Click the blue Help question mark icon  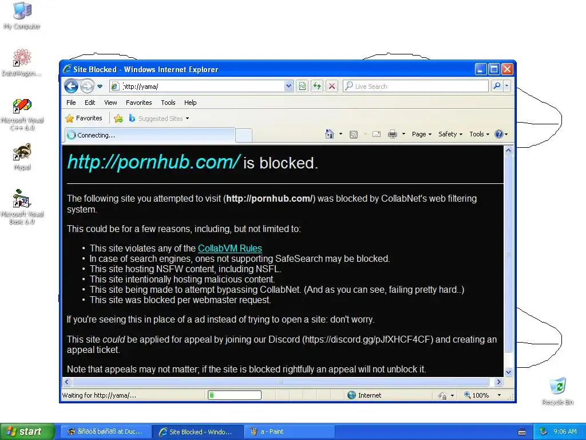pyautogui.click(x=499, y=134)
